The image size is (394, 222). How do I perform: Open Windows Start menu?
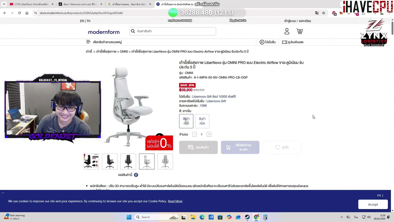click(129, 217)
